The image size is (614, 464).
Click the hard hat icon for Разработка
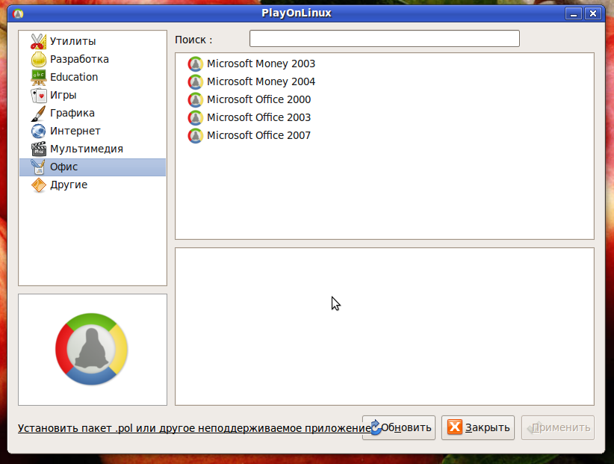[38, 59]
